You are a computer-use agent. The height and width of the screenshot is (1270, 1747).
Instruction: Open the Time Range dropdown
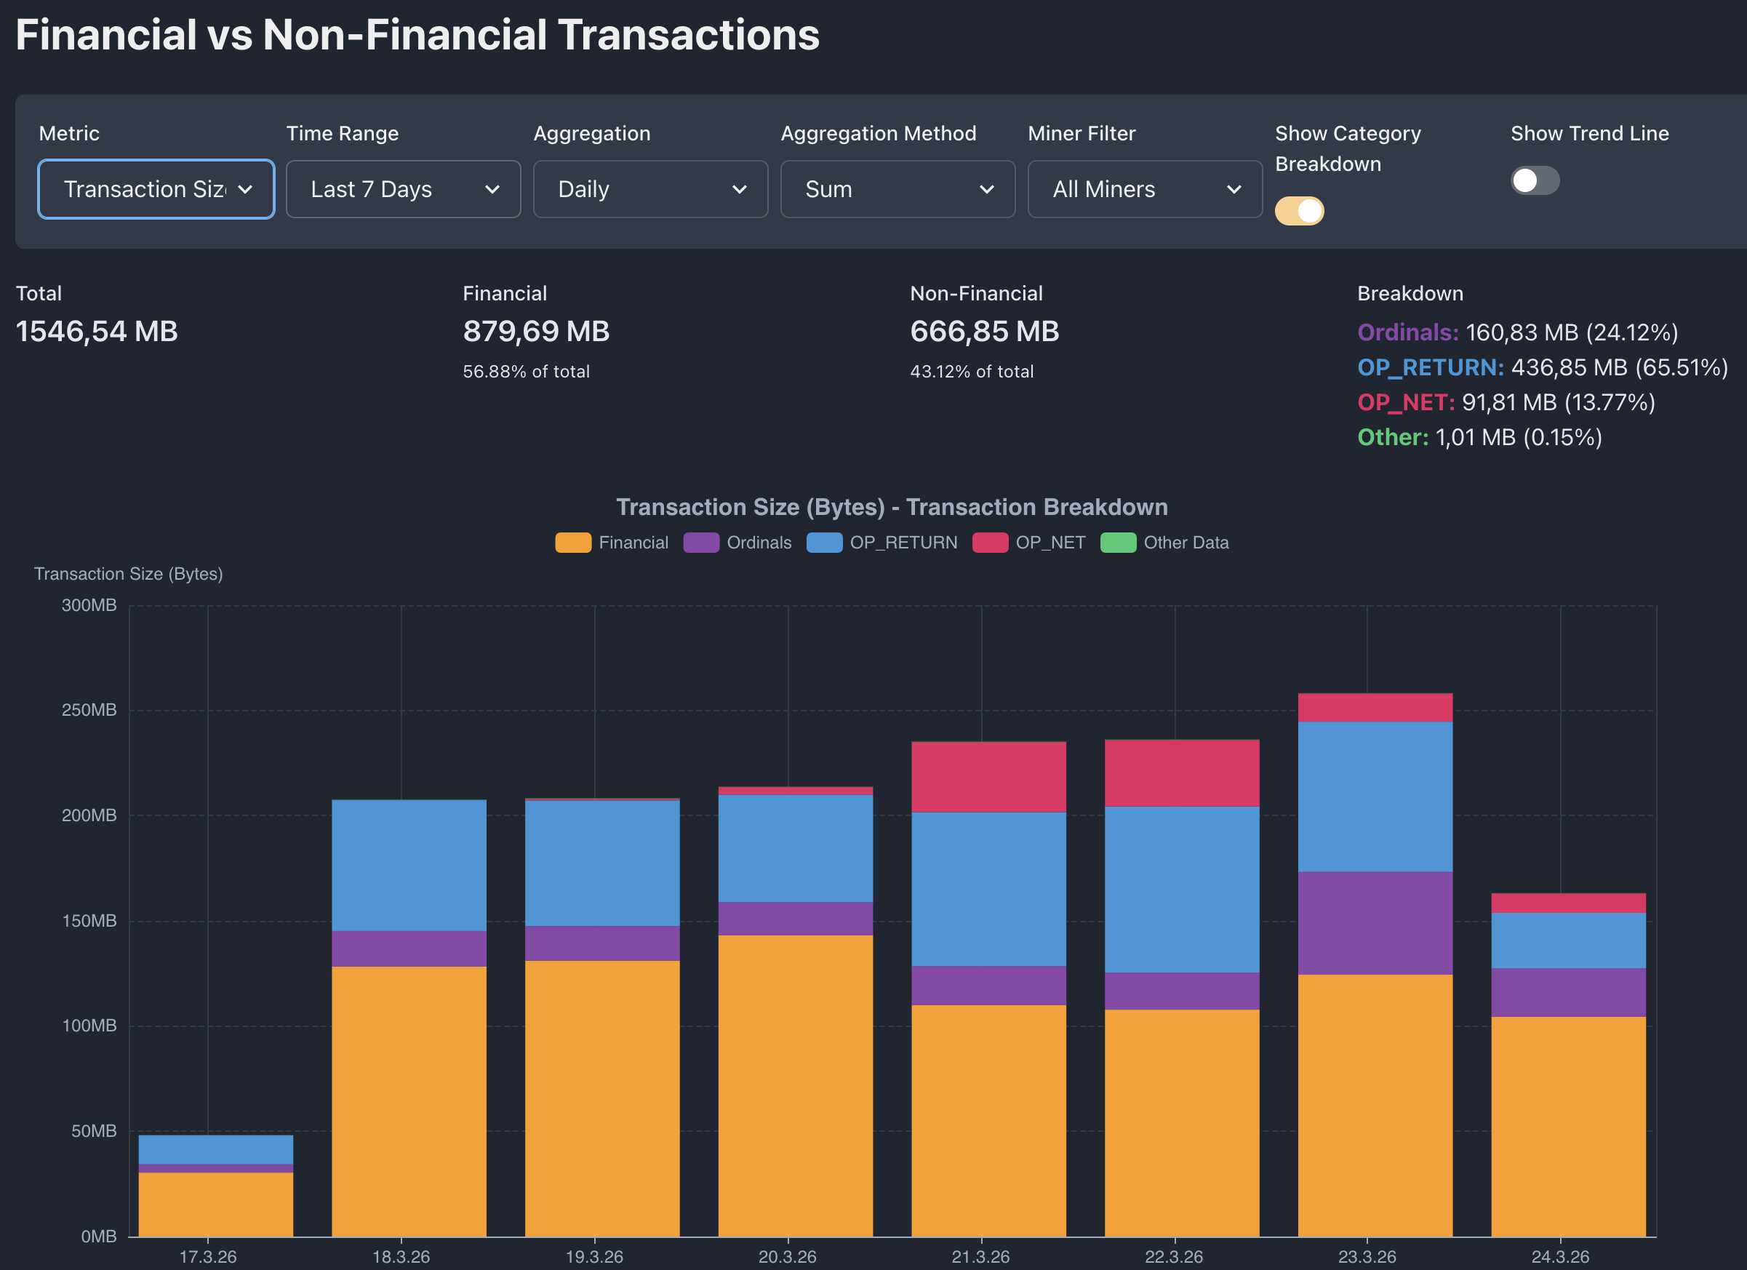(403, 188)
